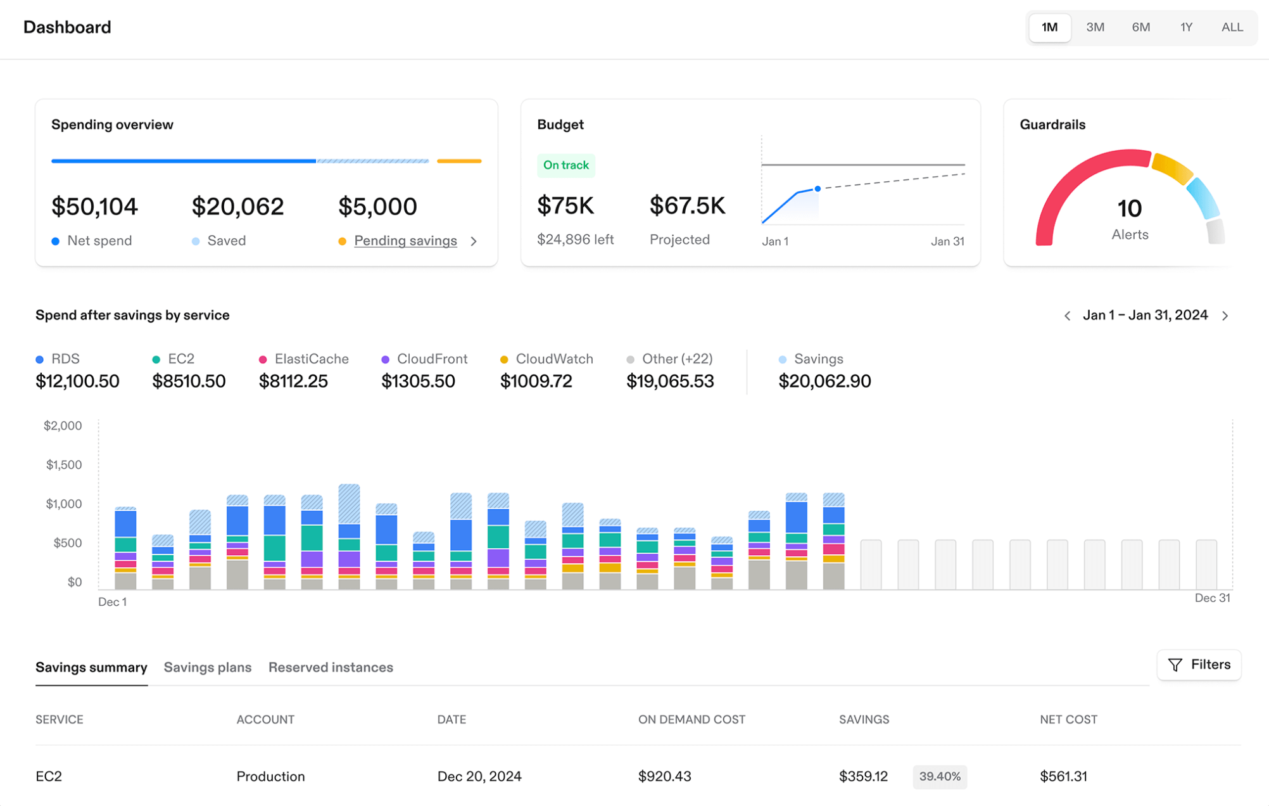The image size is (1269, 806).
Task: Click the CloudFront purple legend dot
Action: [385, 359]
